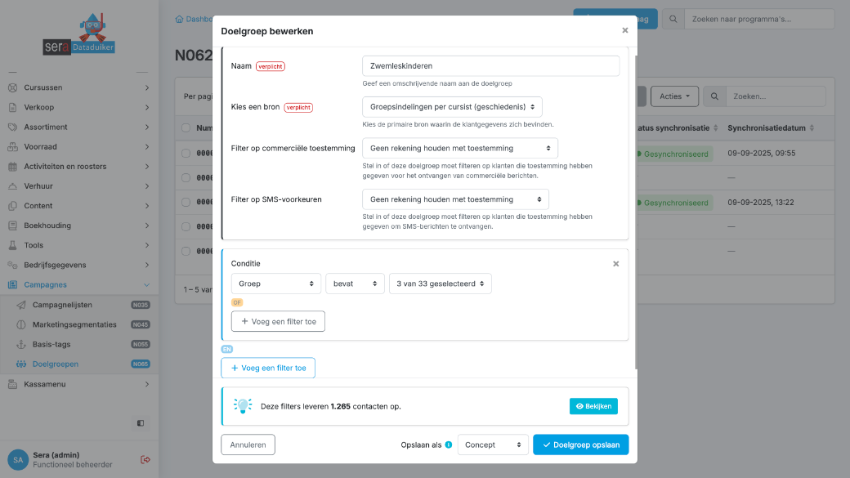Click the Bekijken button
850x478 pixels.
593,406
